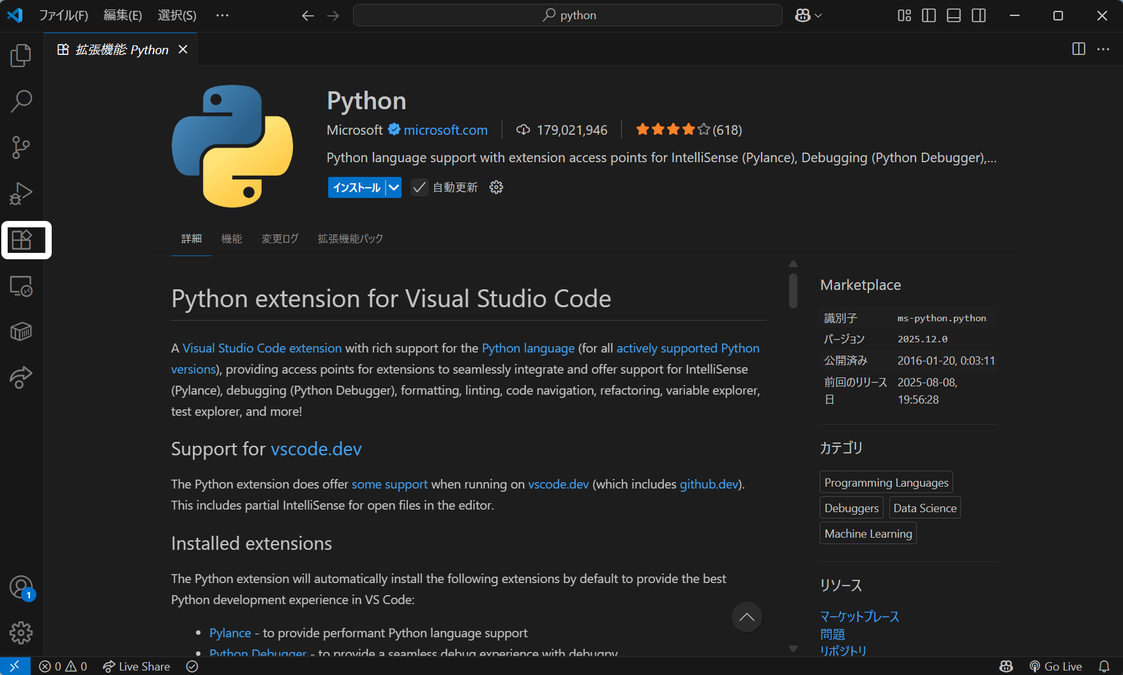Open the Live Share view icon
Viewport: 1123px width, 675px height.
pos(21,377)
